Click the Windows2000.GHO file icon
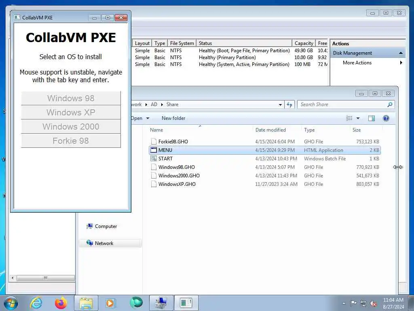414x311 pixels. point(154,176)
